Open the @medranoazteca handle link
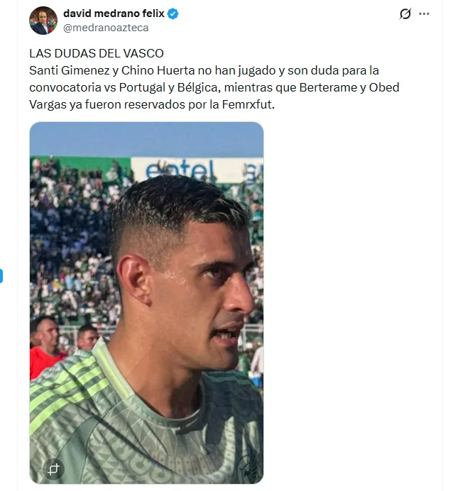 [x=106, y=28]
